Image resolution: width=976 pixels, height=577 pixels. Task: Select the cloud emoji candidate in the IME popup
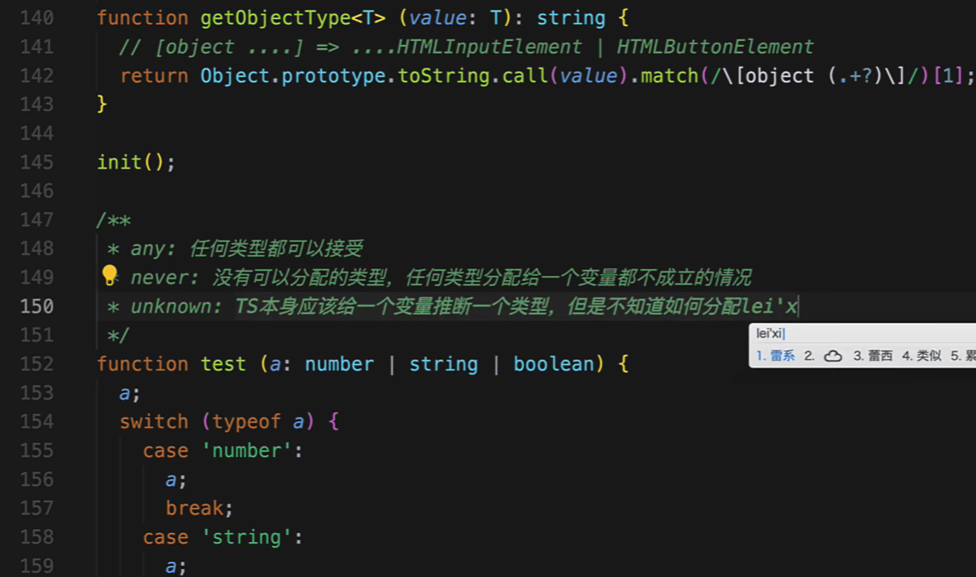coord(832,355)
